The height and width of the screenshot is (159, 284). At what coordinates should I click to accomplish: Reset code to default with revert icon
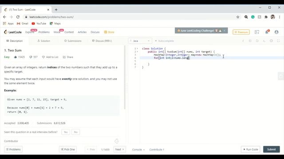(257, 41)
